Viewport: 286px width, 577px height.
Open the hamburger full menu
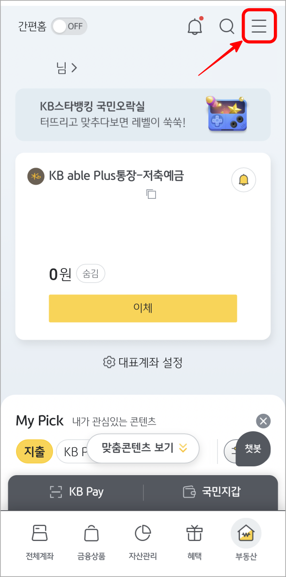coord(258,26)
